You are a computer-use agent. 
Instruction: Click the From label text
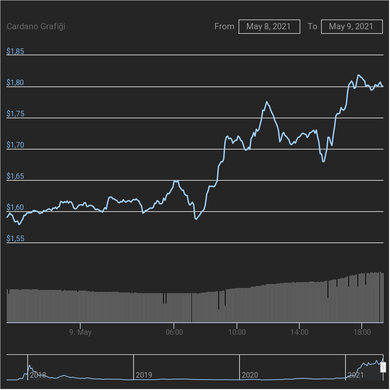point(224,26)
